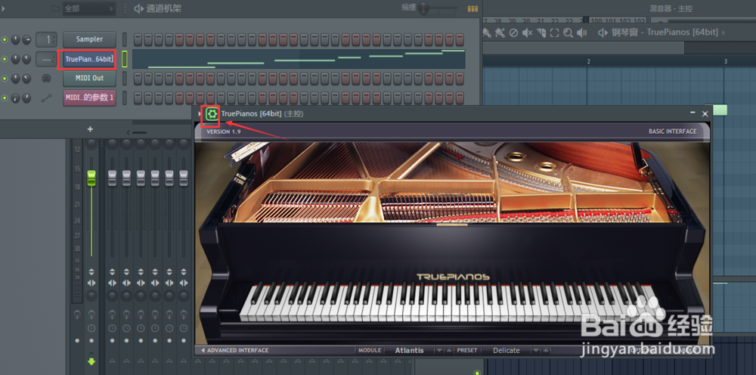
Task: Click the speaker icon before 钢琴窗 title
Action: (x=603, y=33)
